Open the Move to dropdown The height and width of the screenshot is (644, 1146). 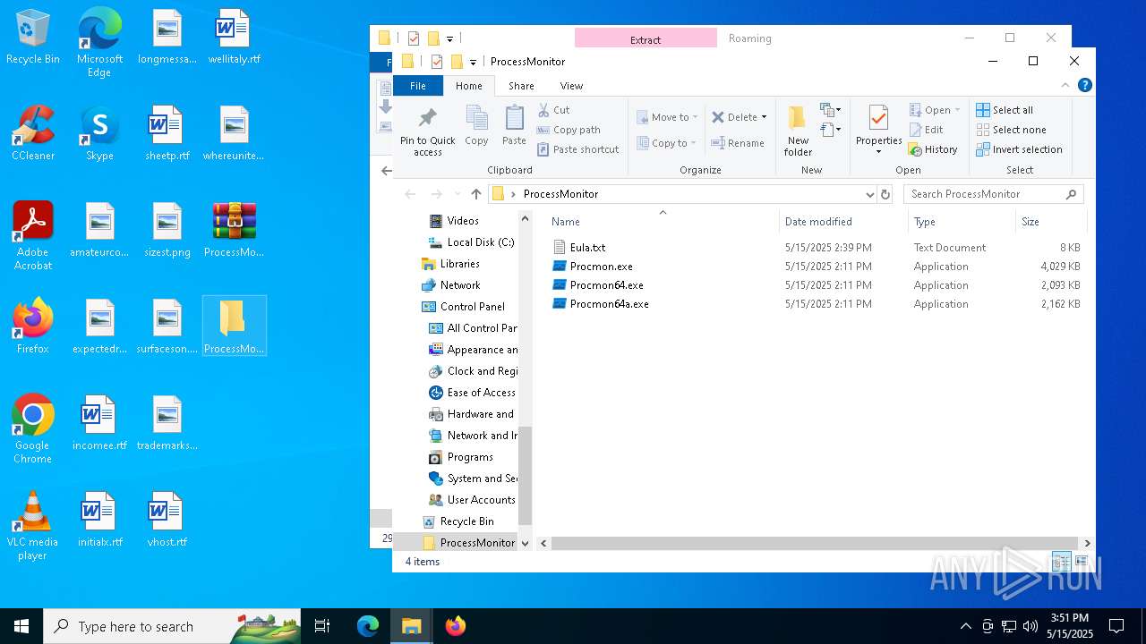point(667,117)
